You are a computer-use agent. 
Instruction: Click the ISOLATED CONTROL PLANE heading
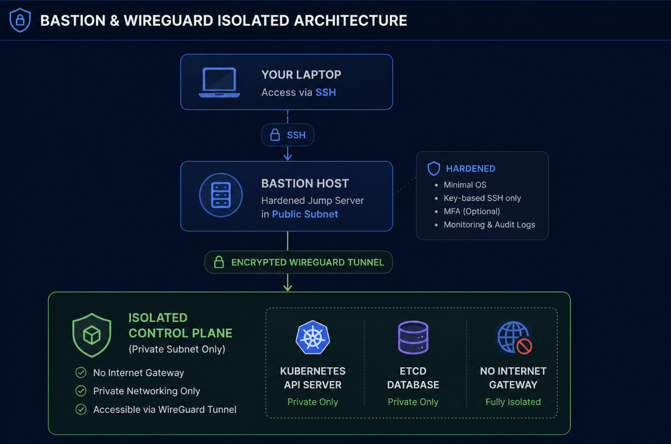click(x=180, y=325)
